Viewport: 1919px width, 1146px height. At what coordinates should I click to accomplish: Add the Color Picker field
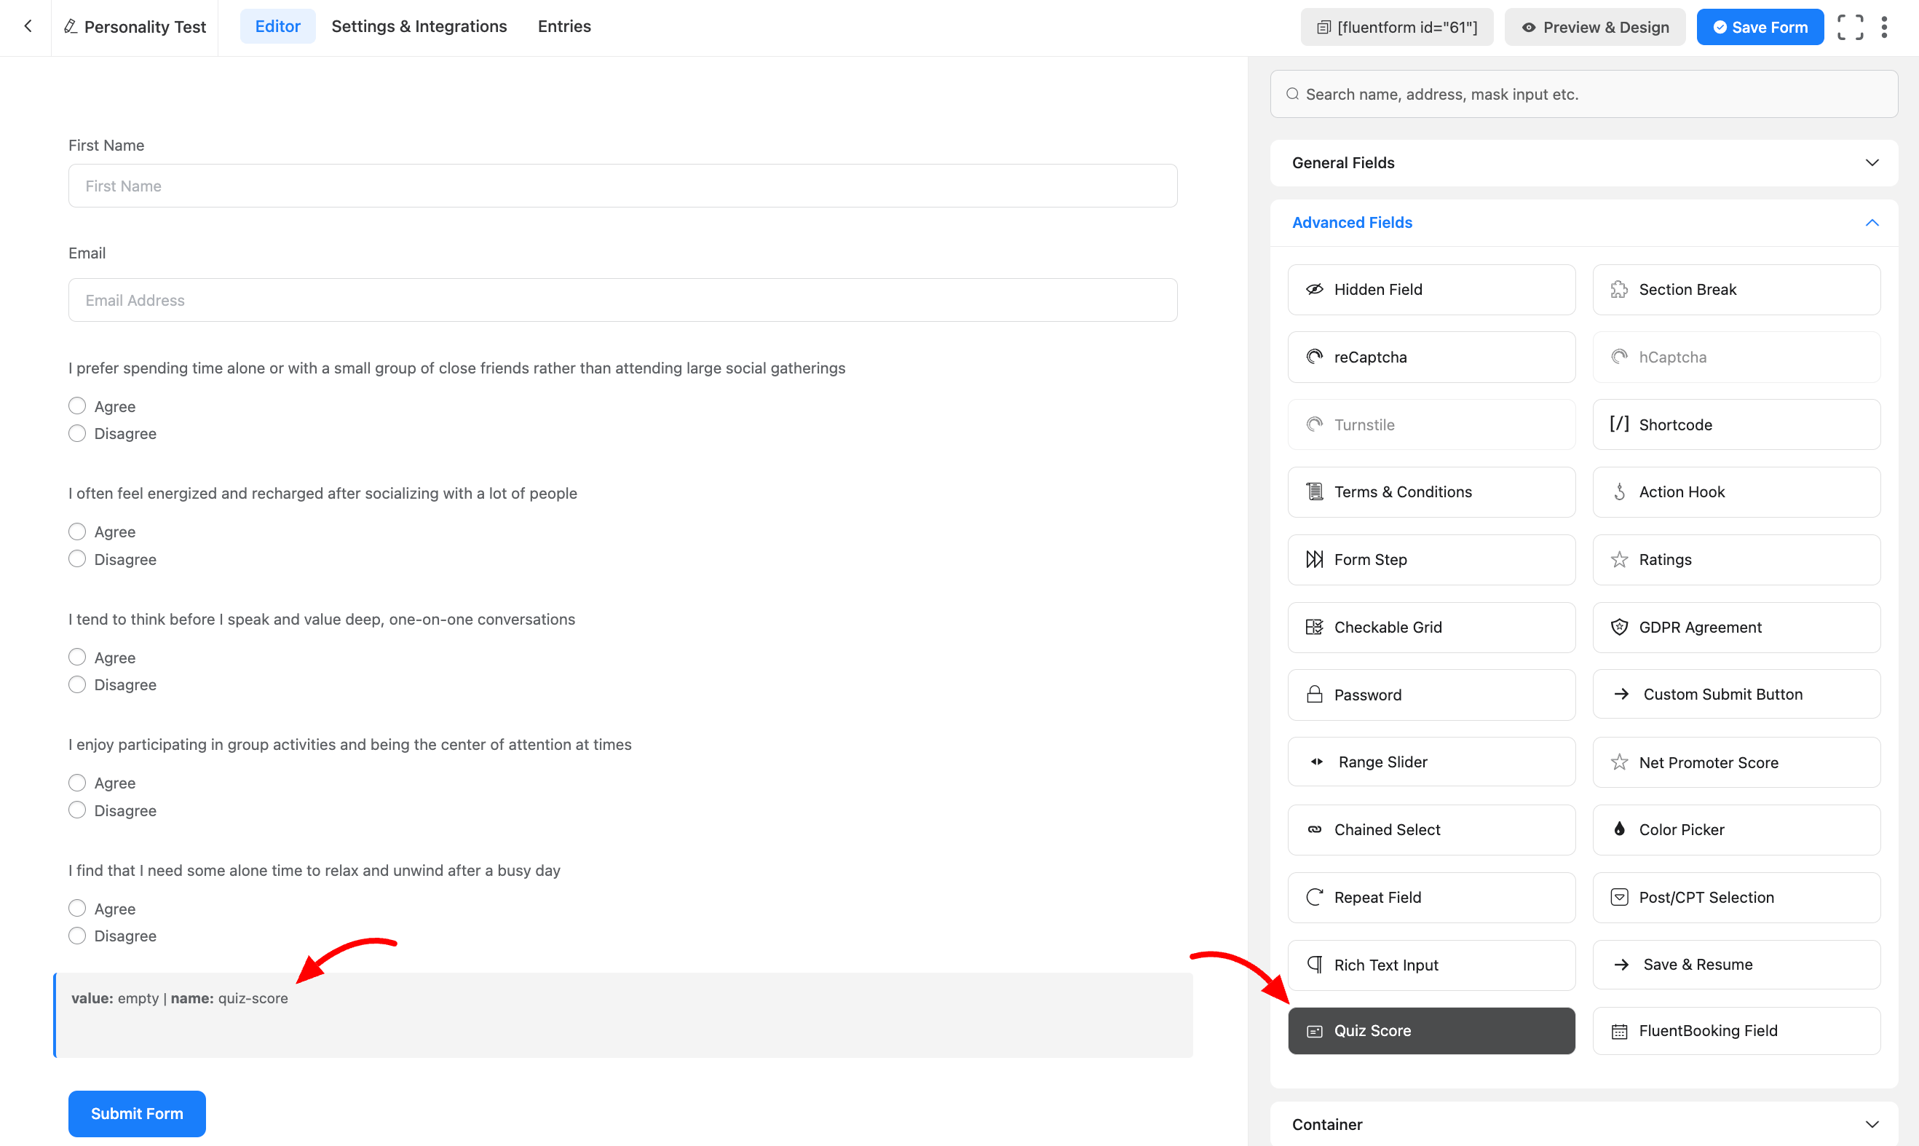(x=1736, y=830)
